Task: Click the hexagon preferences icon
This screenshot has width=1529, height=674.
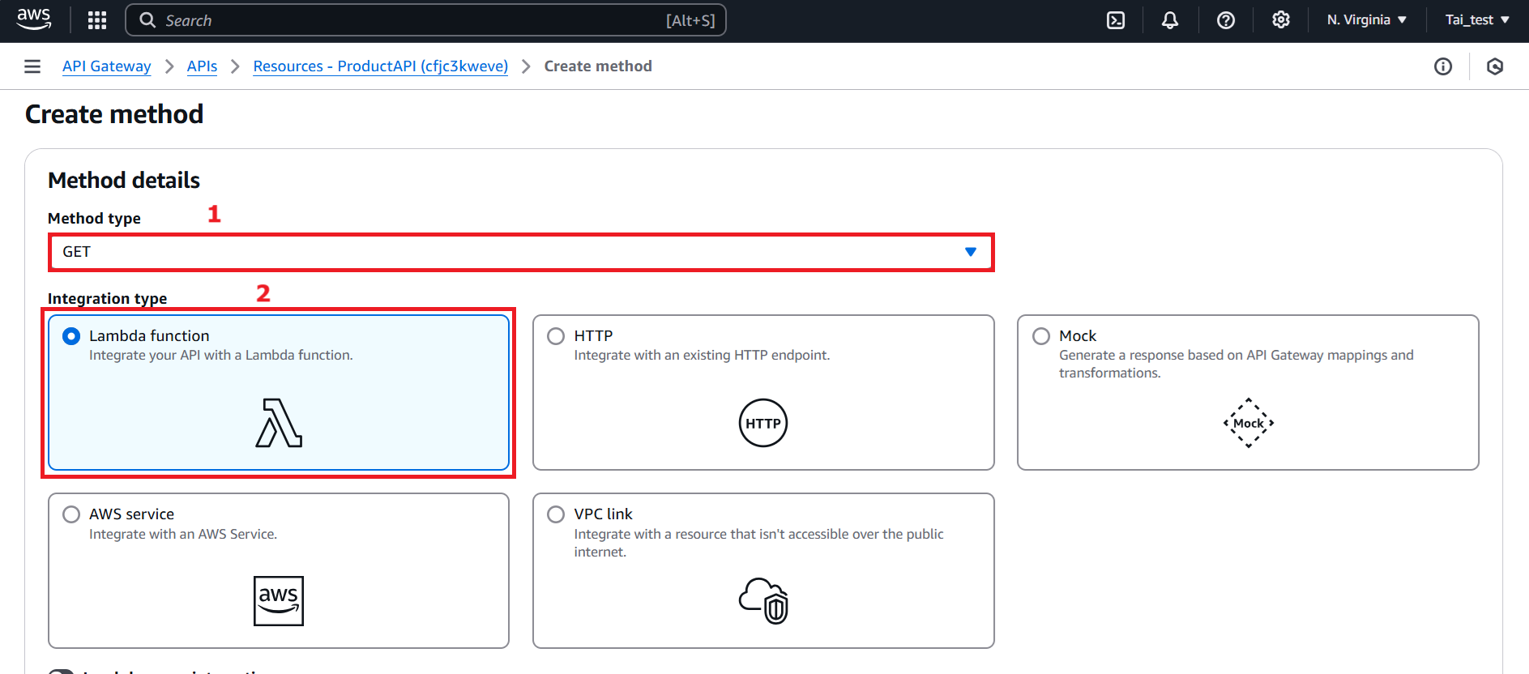Action: pyautogui.click(x=1495, y=66)
